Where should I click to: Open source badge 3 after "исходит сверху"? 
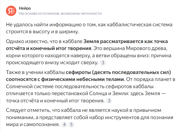tap(103, 63)
